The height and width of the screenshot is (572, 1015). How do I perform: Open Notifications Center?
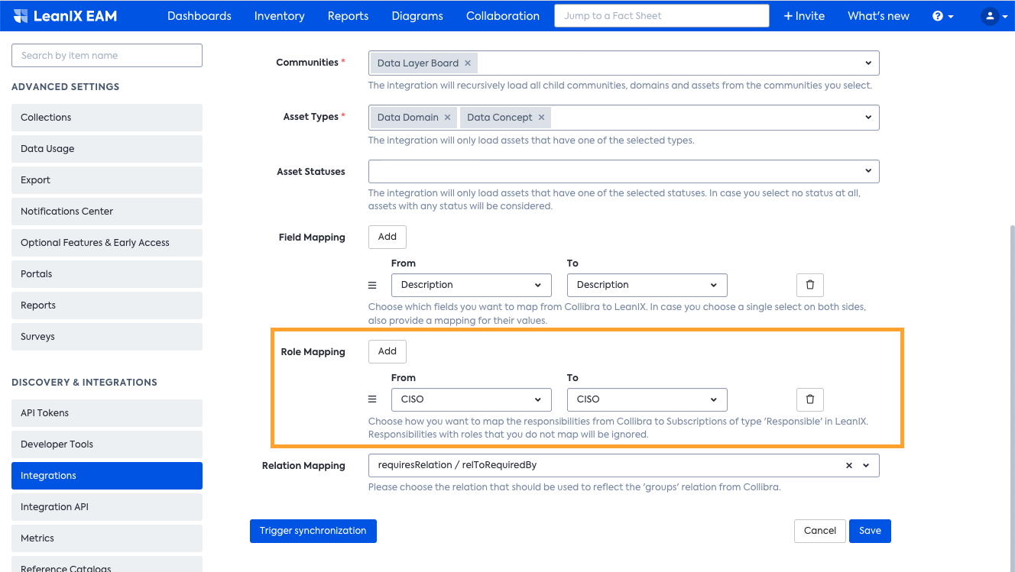coord(107,212)
